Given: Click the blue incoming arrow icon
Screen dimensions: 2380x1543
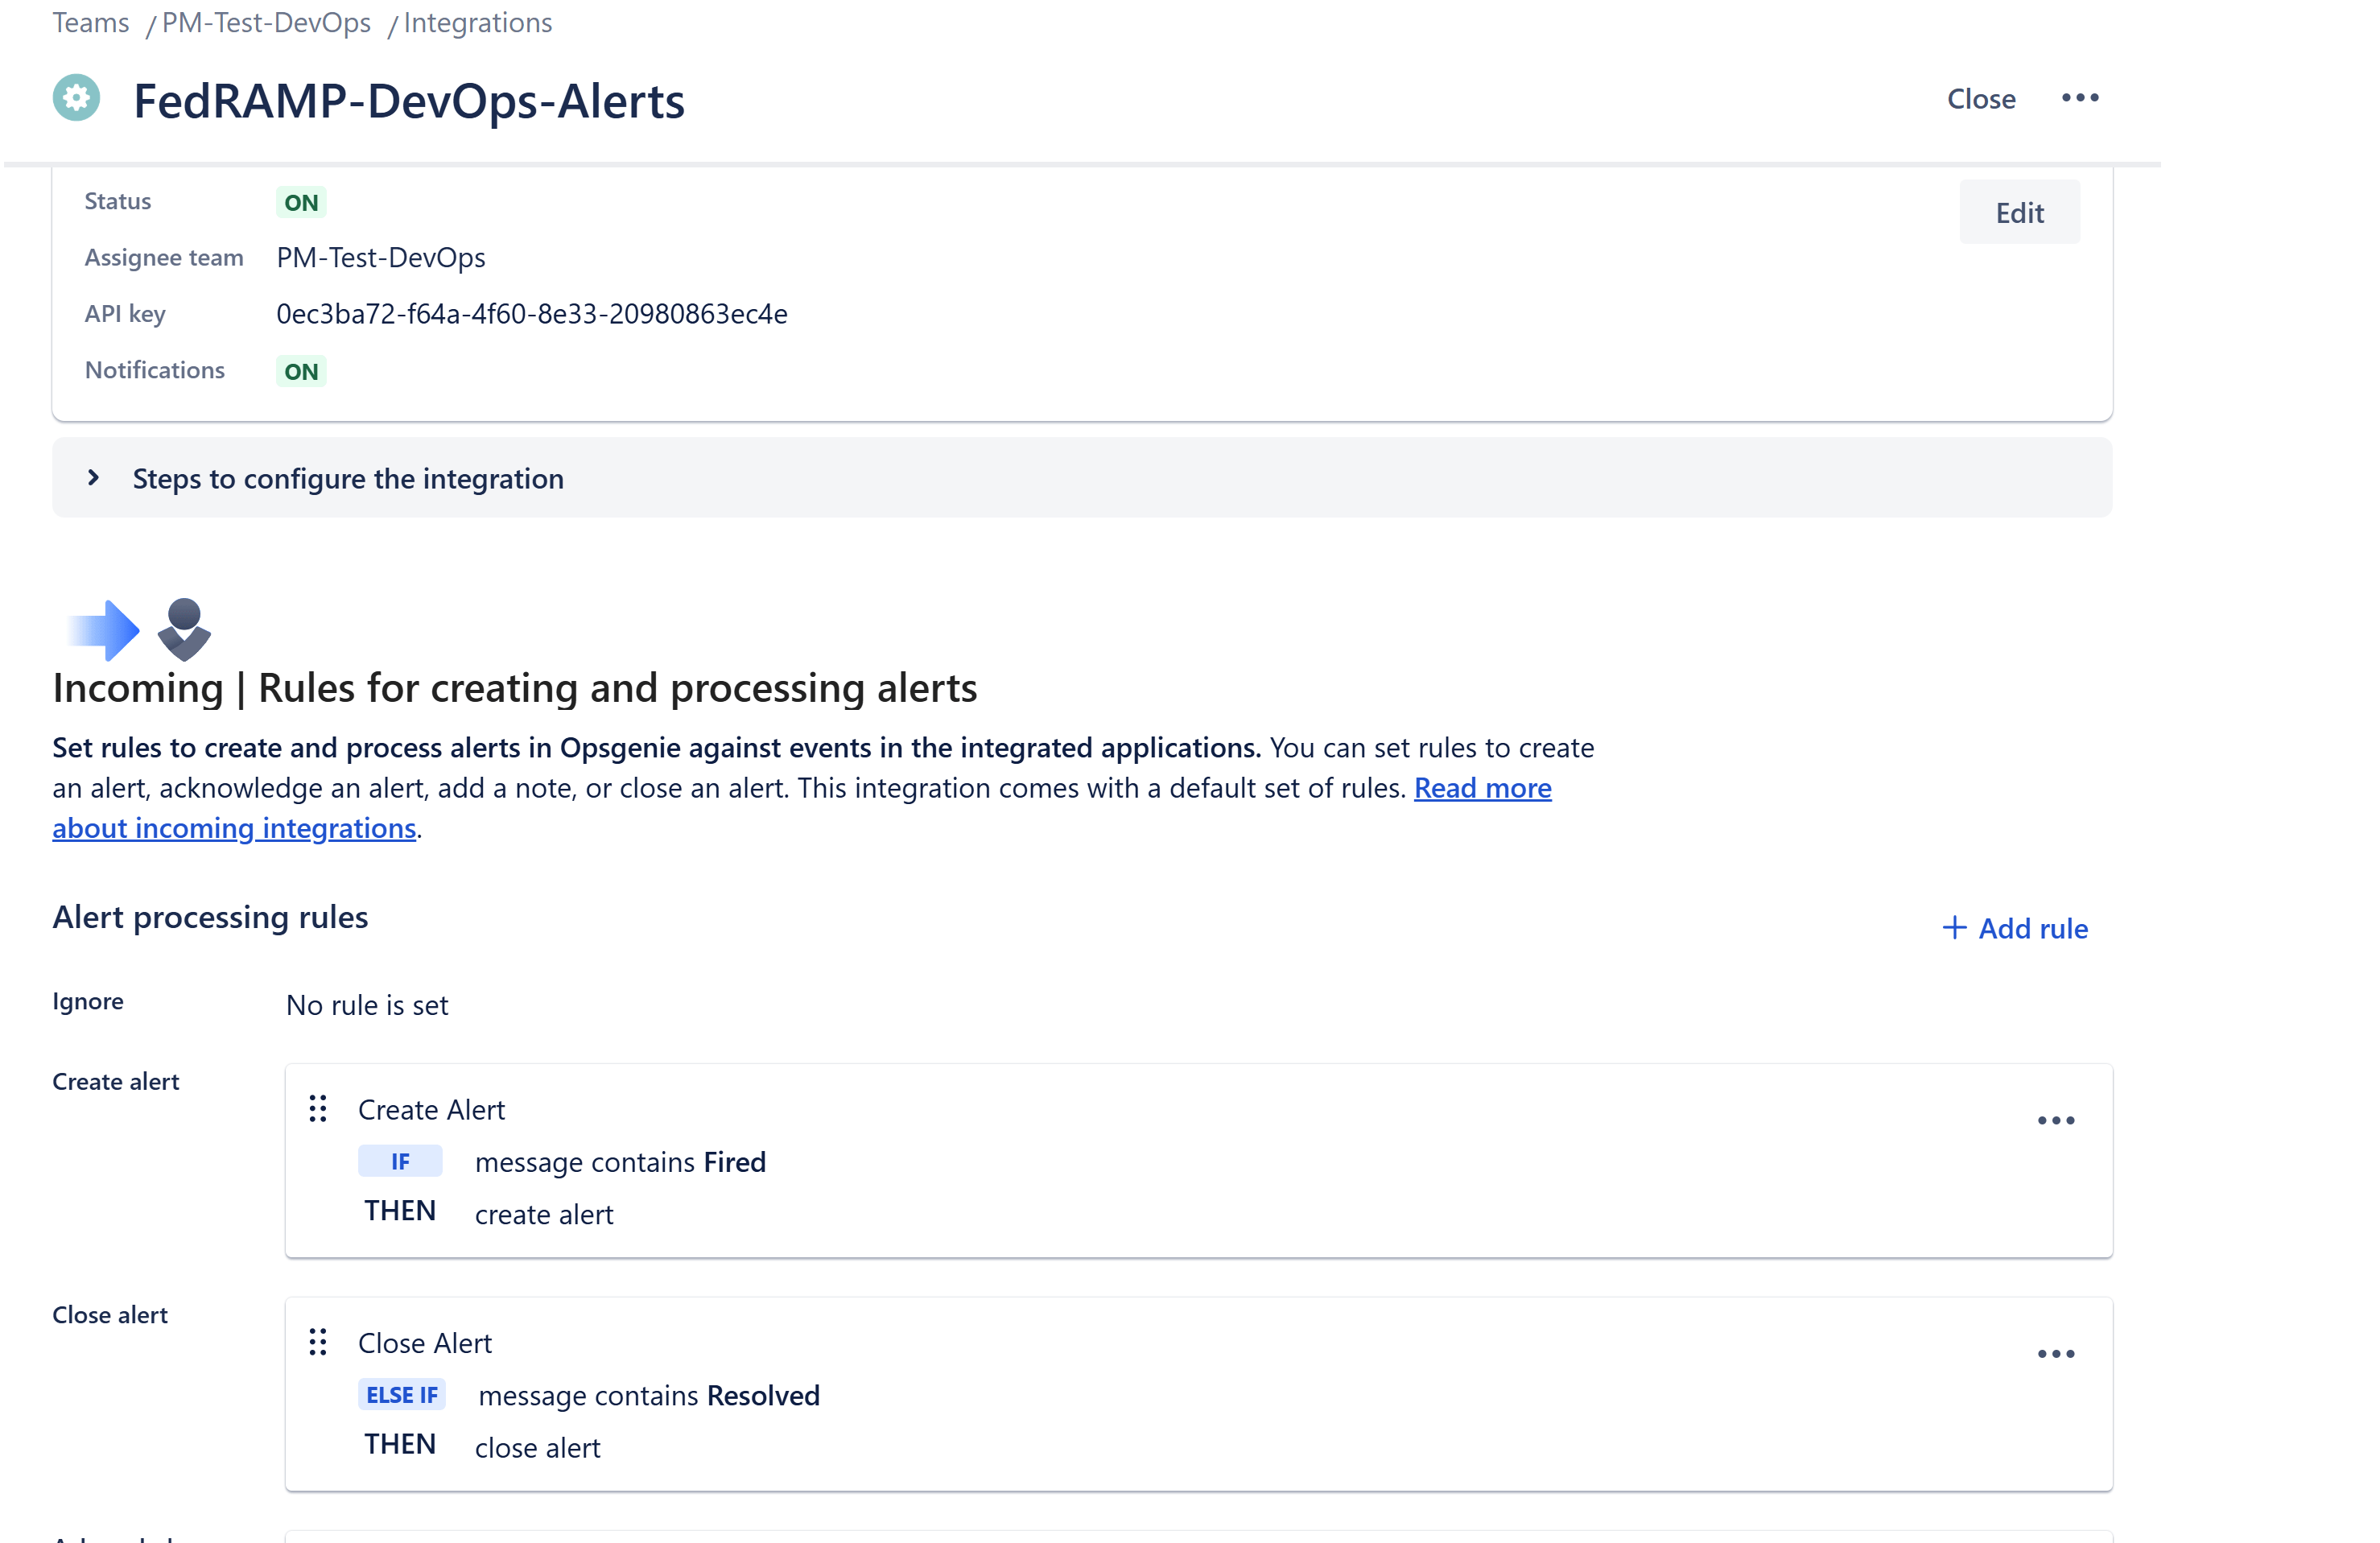Looking at the screenshot, I should (103, 629).
